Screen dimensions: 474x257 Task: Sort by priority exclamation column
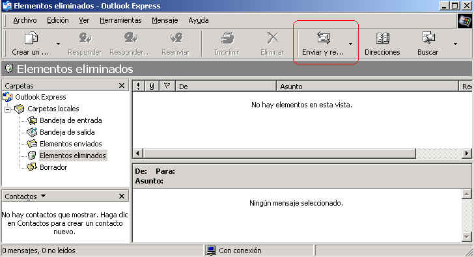139,87
